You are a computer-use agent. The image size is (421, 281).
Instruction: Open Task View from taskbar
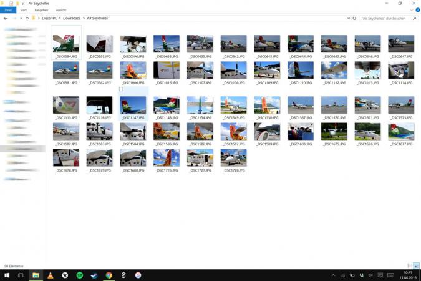(21, 275)
